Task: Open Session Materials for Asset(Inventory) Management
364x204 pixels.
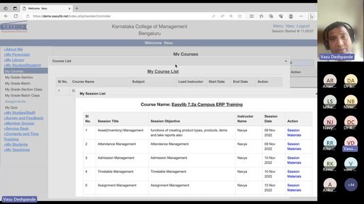Action: [294, 133]
